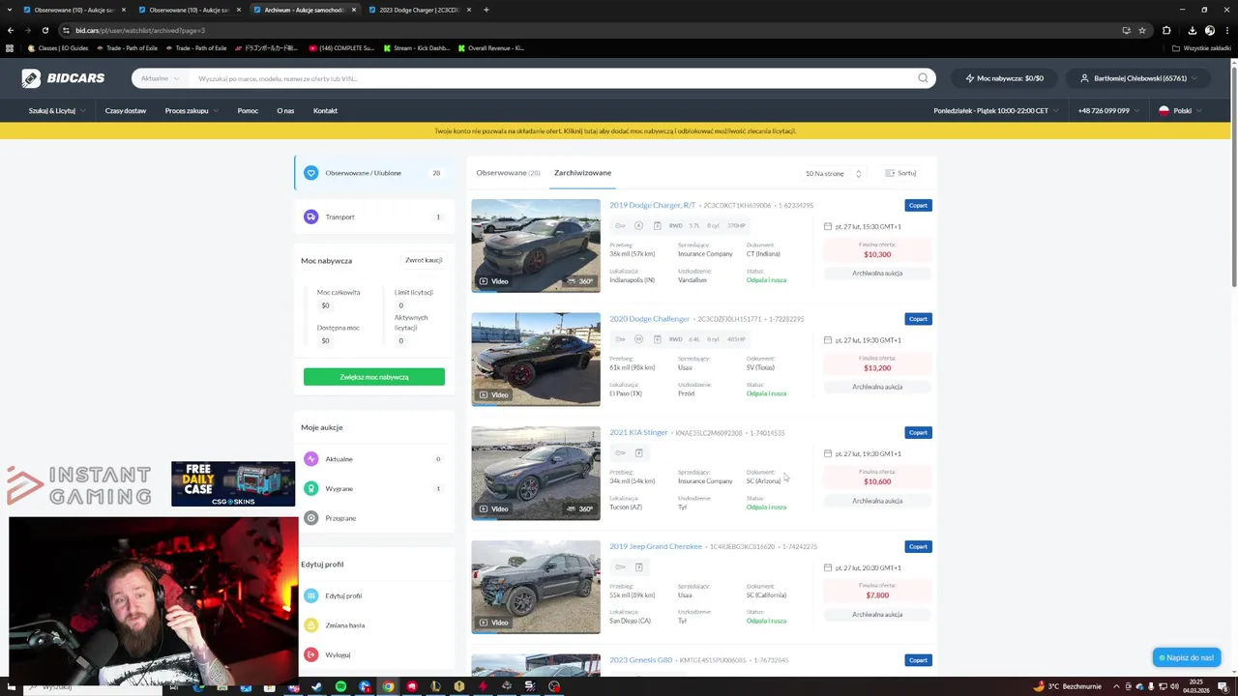Select the Zarchiwizowane tab
1238x696 pixels.
(x=582, y=173)
